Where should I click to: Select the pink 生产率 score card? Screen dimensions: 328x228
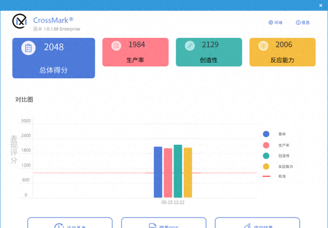point(135,52)
